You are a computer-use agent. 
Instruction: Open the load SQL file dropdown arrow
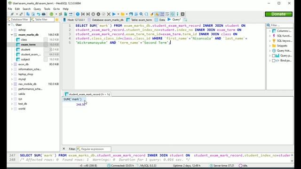tap(127, 14)
